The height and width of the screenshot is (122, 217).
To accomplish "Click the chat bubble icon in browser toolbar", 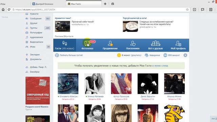I will click(203, 9).
